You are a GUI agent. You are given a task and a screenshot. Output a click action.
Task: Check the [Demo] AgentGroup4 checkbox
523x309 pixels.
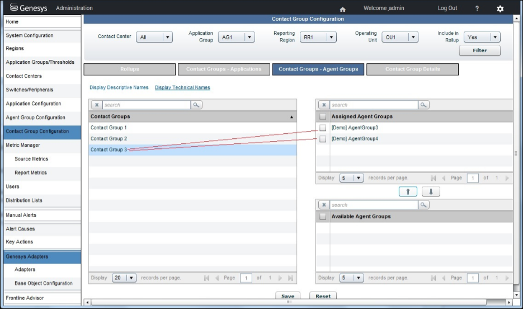pos(323,139)
